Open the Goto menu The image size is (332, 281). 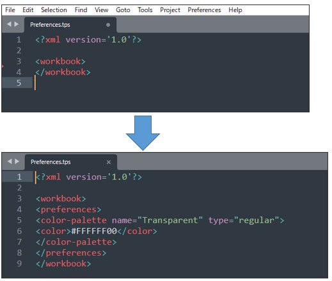[x=123, y=10]
